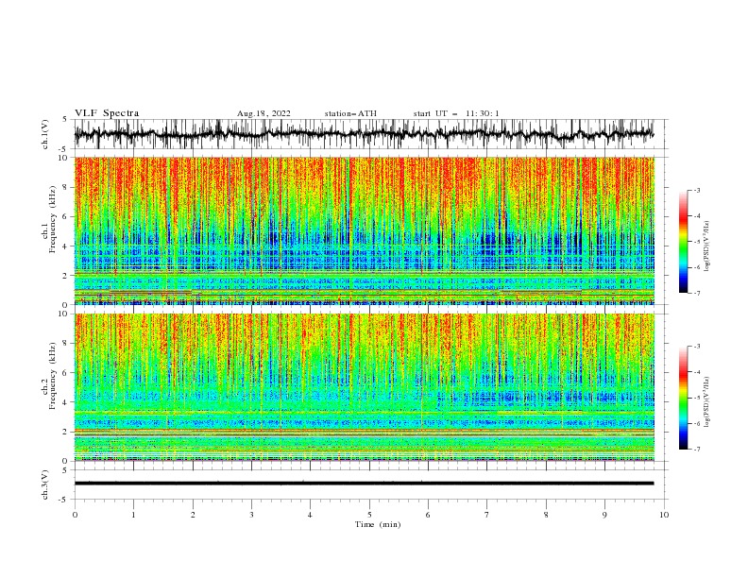Click time axis tick label "1"
Viewport: 748px width, 578px height.
coord(133,515)
